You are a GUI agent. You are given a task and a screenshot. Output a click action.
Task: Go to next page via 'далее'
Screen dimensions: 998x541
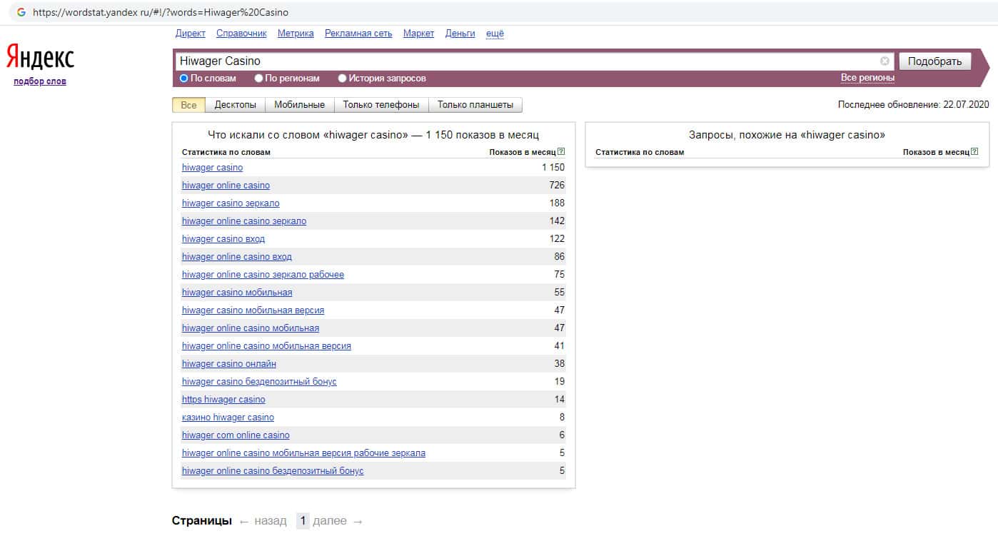click(330, 521)
